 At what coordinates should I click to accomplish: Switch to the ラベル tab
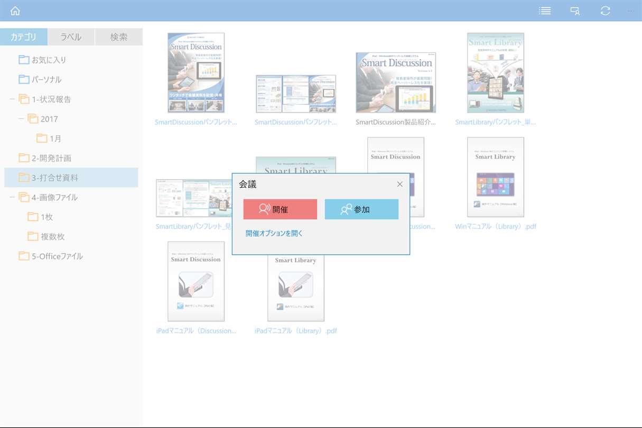coord(71,37)
